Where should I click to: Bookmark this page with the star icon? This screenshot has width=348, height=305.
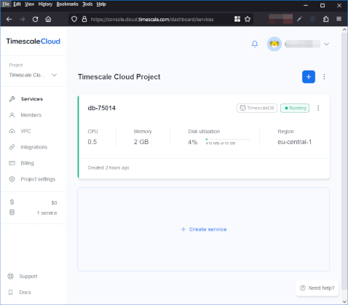(248, 19)
